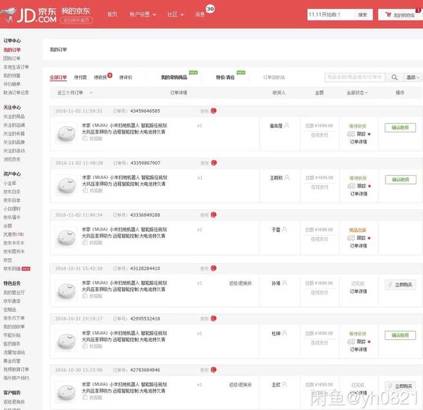Click 立即购买 for order 42783684846
Screen dimensions: 423x410
pos(400,386)
